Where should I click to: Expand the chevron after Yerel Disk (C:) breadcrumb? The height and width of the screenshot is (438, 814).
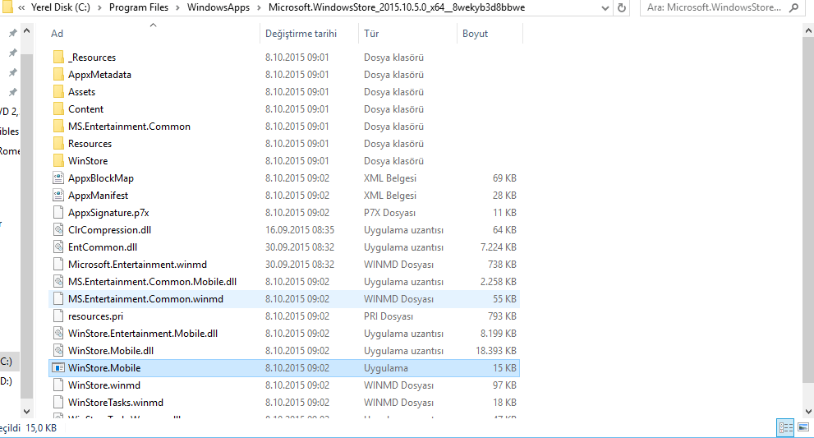pos(99,7)
